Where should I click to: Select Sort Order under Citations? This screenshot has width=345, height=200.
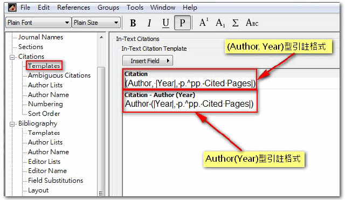click(44, 114)
